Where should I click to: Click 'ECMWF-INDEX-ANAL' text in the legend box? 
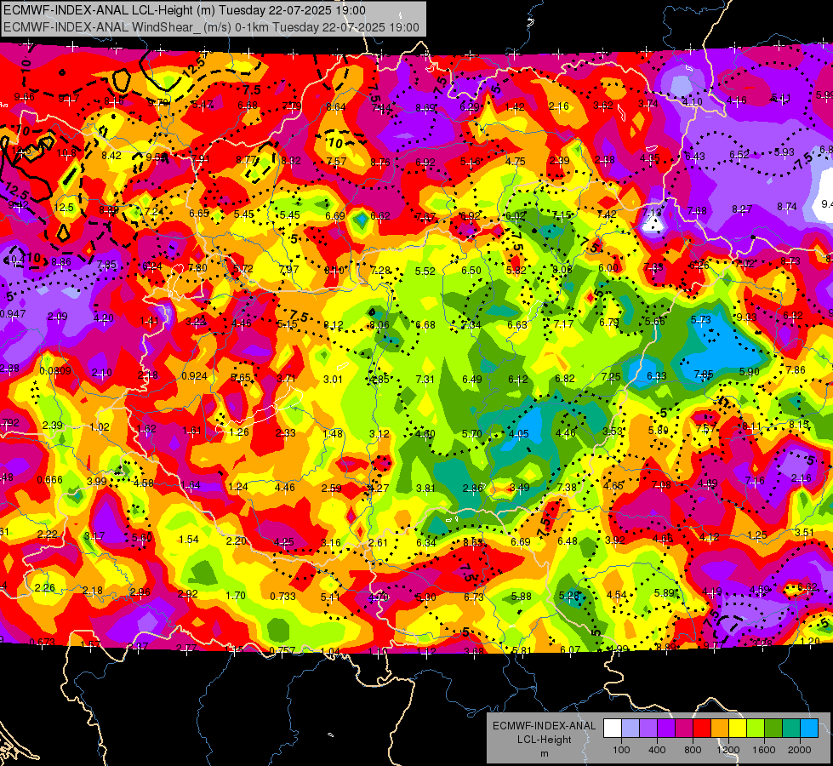click(x=544, y=726)
